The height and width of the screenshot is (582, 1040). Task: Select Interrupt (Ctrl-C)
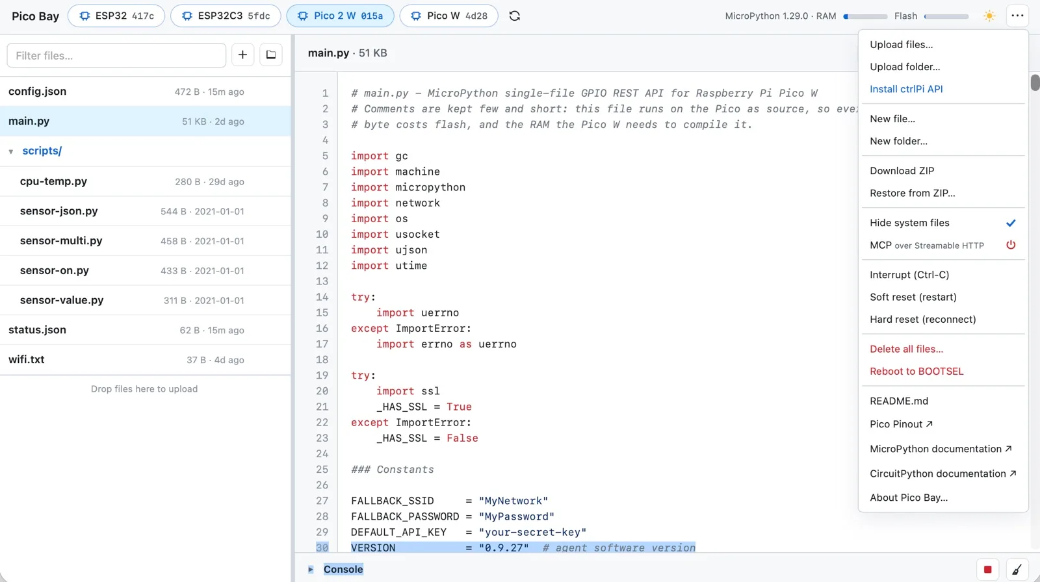(x=943, y=275)
